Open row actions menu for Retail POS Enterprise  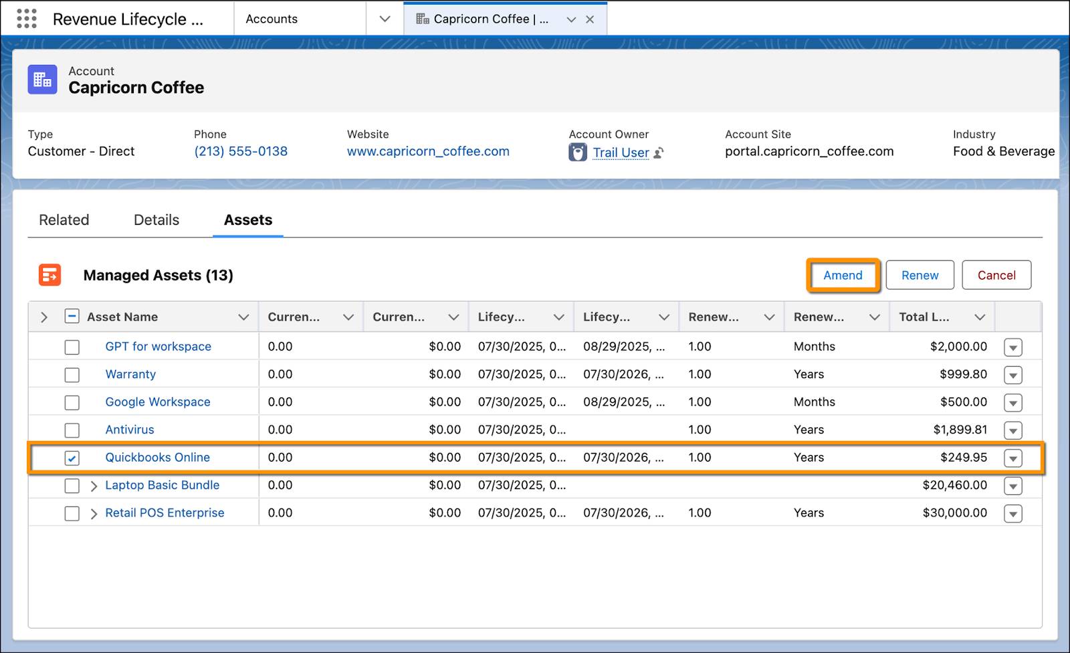coord(1013,514)
